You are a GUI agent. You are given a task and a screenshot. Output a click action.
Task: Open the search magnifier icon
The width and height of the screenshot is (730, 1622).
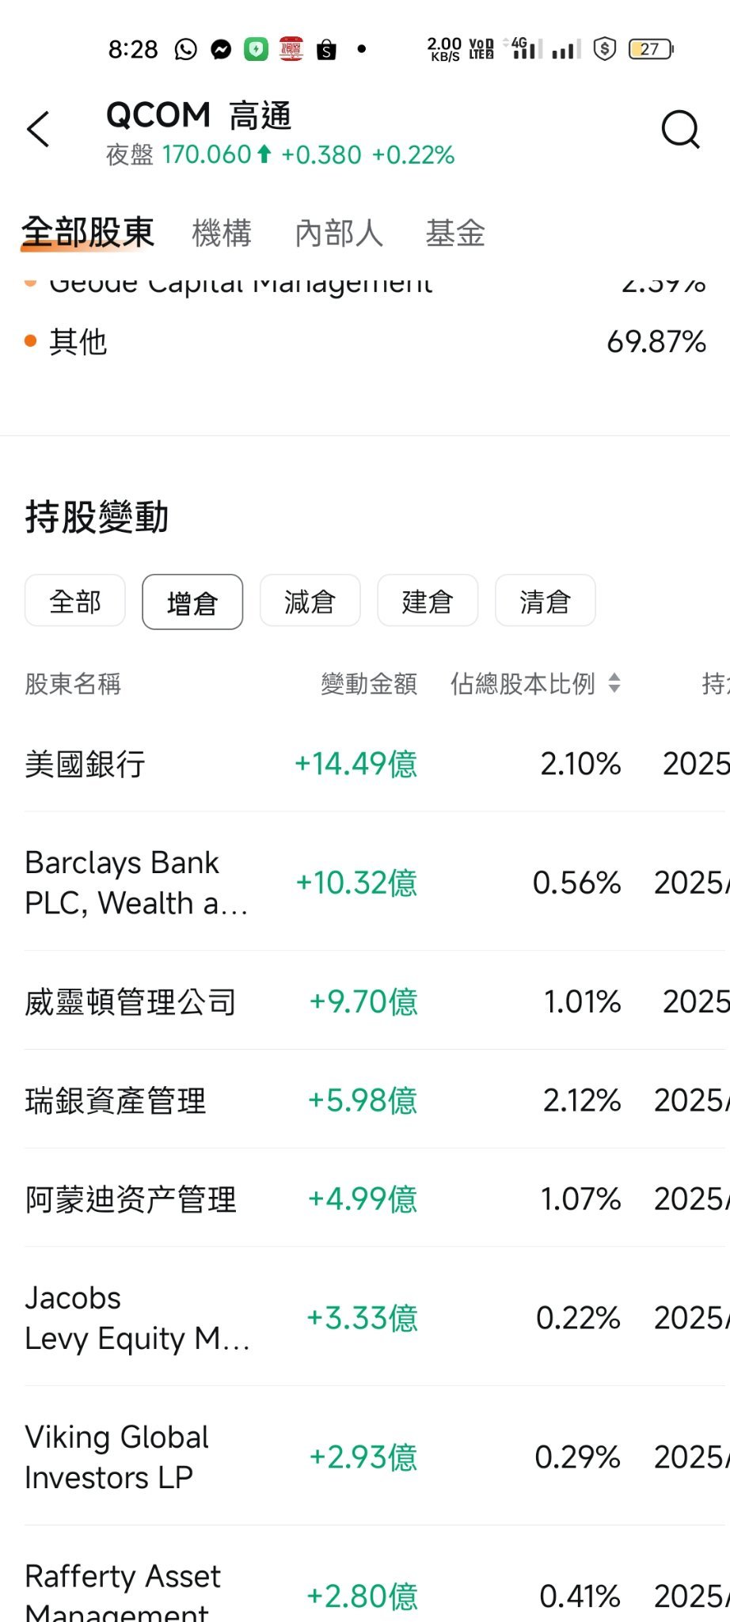point(680,129)
